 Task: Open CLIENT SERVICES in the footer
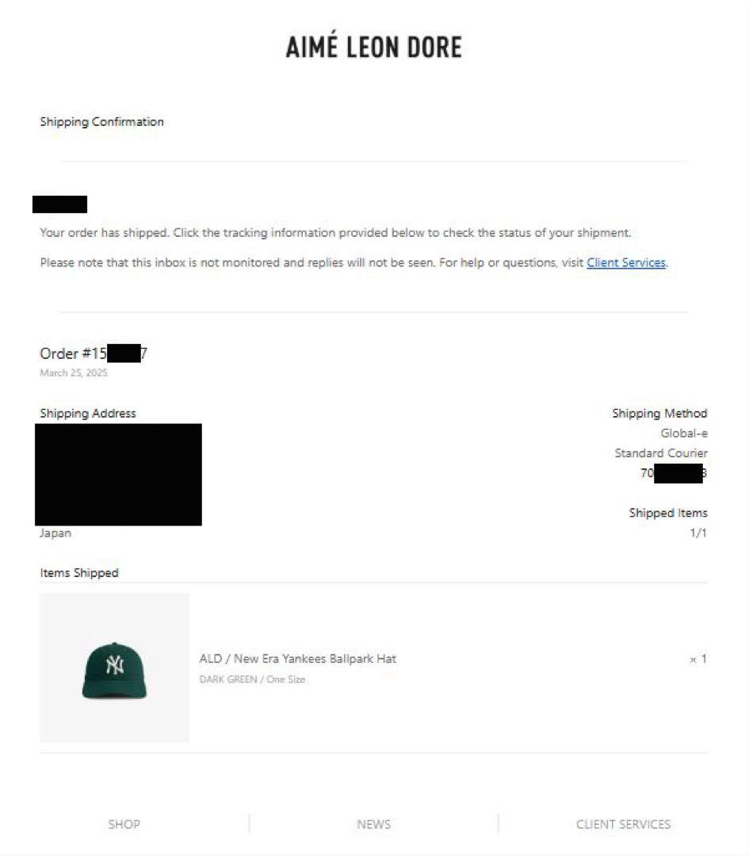click(x=624, y=824)
